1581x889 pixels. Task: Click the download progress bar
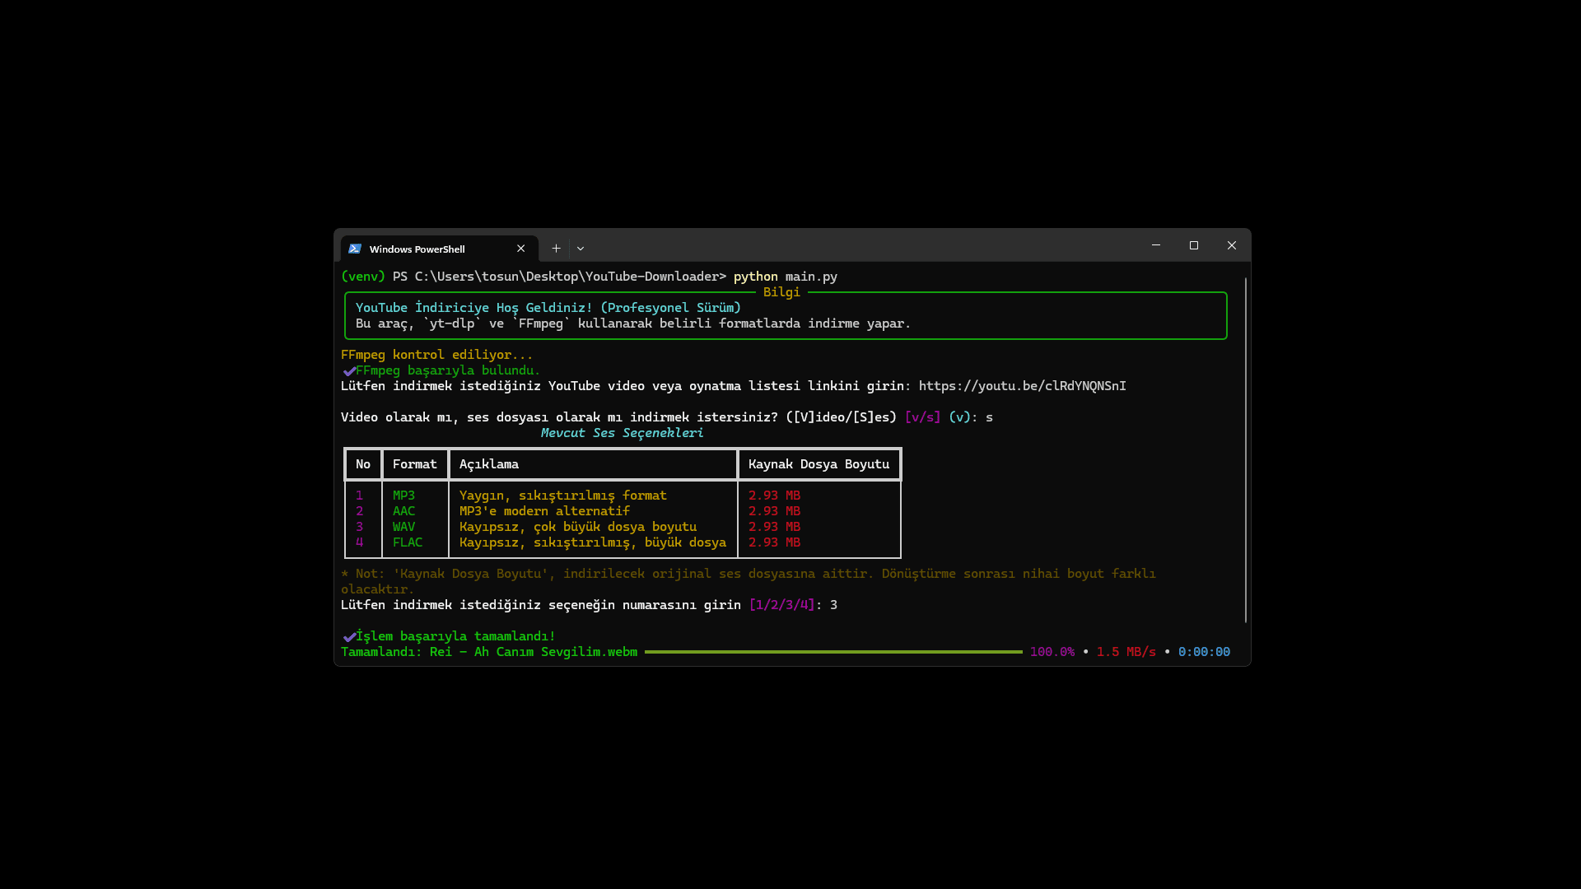point(833,652)
